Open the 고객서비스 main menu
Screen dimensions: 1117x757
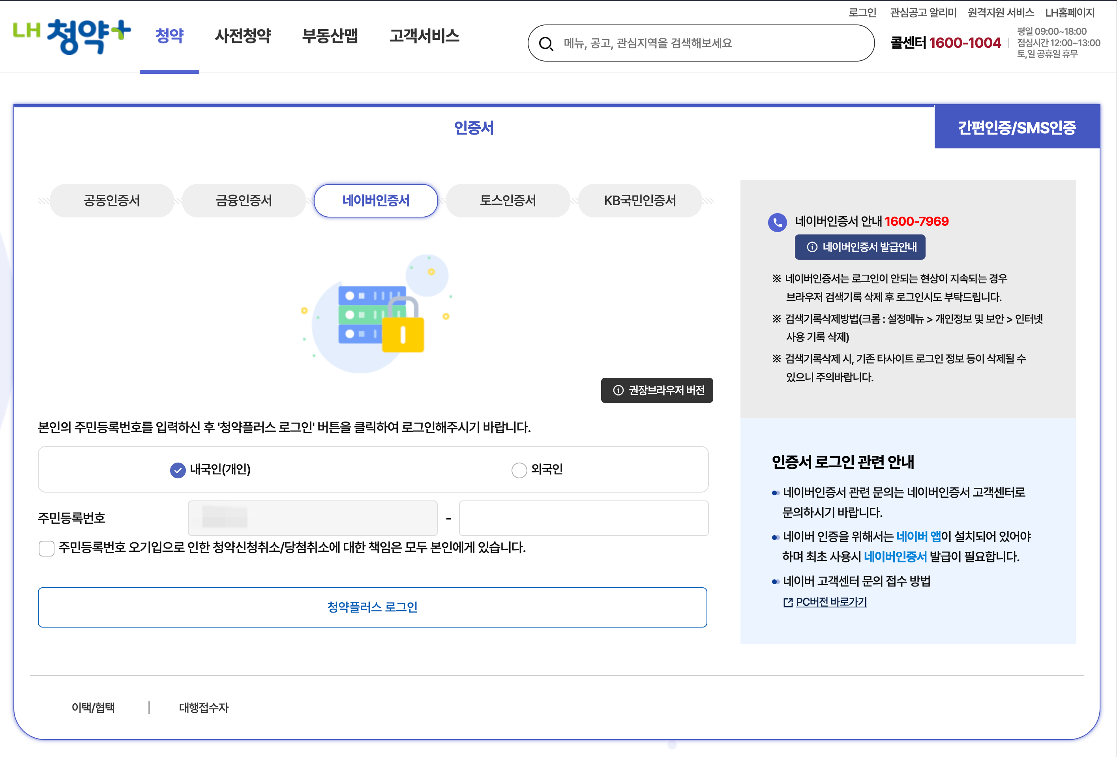424,36
